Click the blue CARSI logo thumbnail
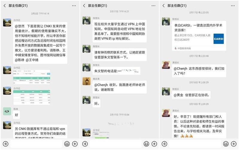 tap(219, 39)
